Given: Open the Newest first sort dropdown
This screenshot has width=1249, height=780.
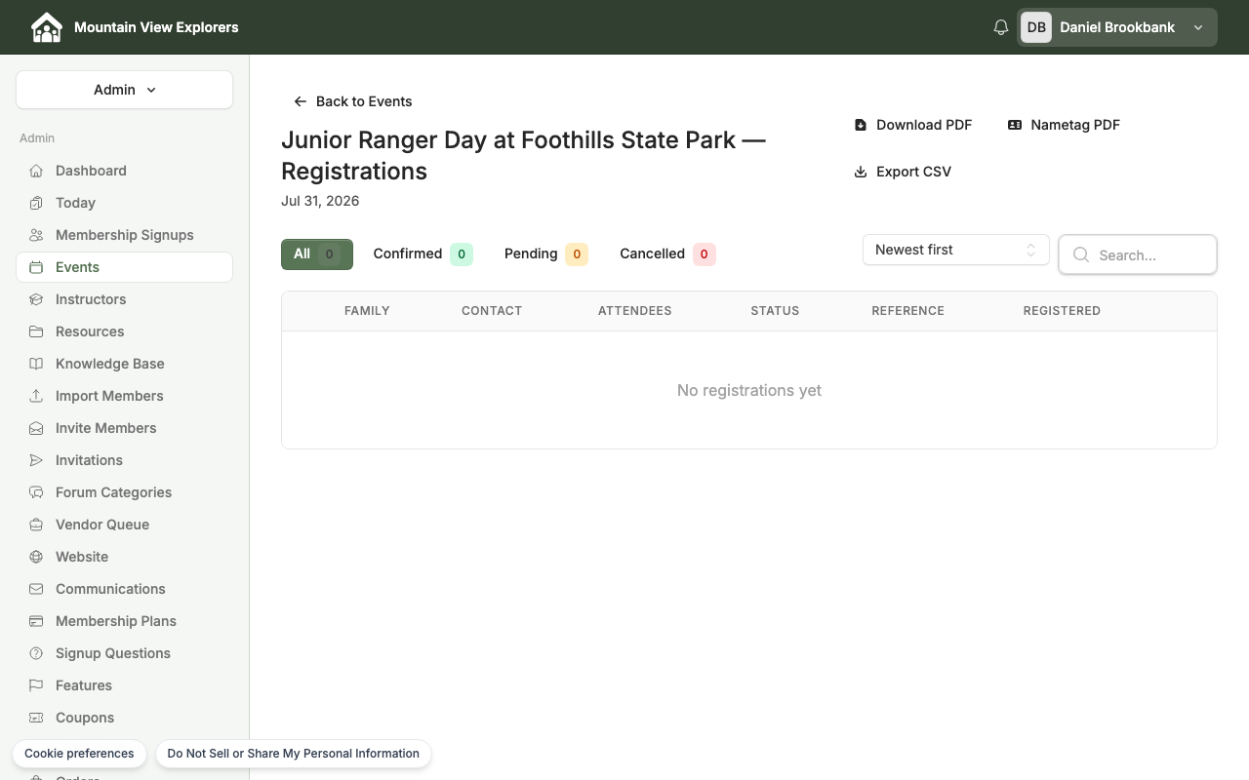Looking at the screenshot, I should coord(956,250).
